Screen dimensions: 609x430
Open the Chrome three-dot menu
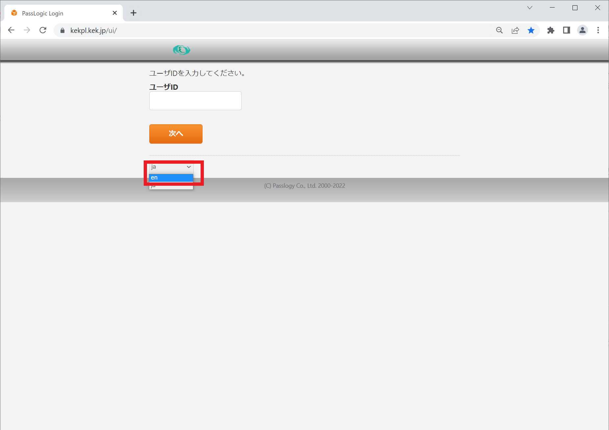point(598,30)
